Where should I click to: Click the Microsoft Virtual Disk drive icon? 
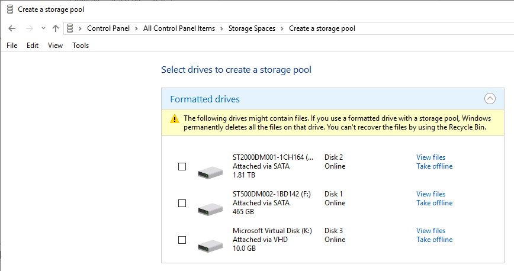pos(210,246)
